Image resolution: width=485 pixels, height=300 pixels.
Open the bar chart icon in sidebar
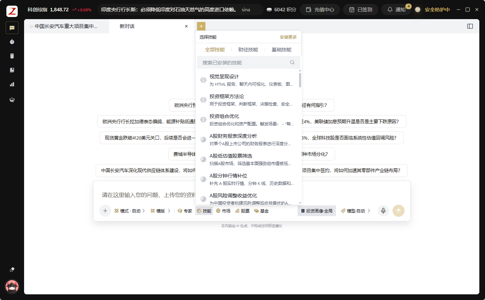pyautogui.click(x=12, y=84)
